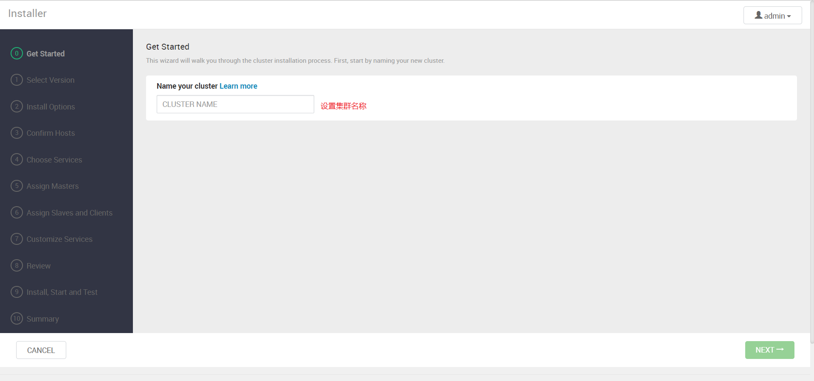Go to Install Options step label
The width and height of the screenshot is (814, 381).
tap(51, 107)
